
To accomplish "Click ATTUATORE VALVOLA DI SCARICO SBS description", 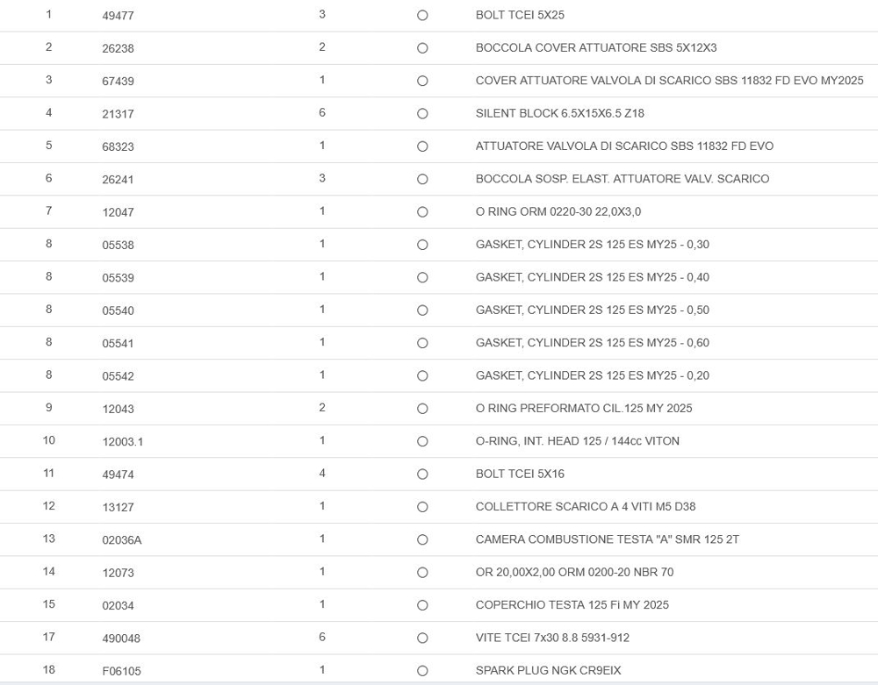I will click(624, 146).
